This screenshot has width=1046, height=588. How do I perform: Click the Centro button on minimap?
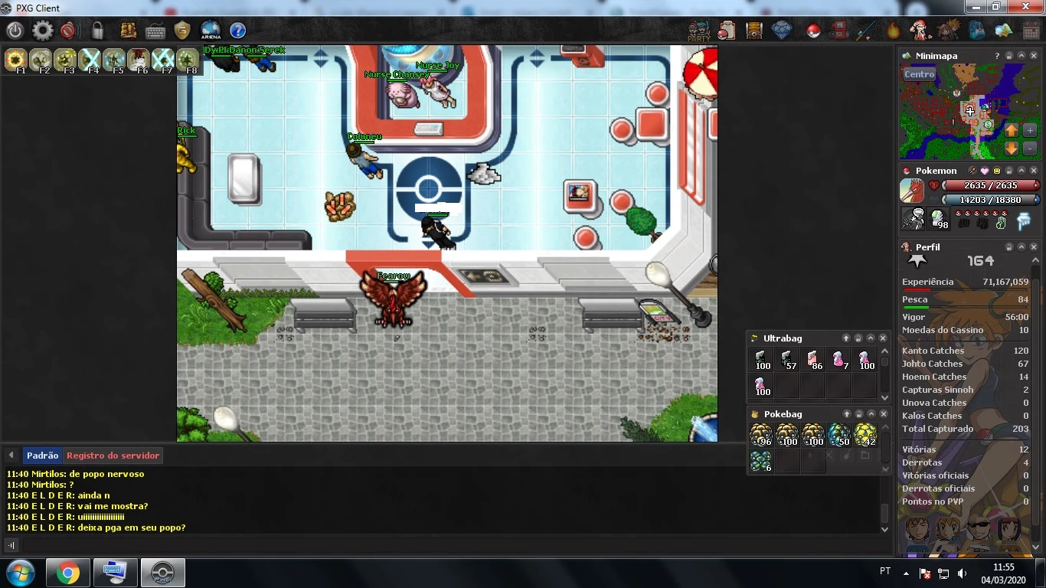(919, 74)
